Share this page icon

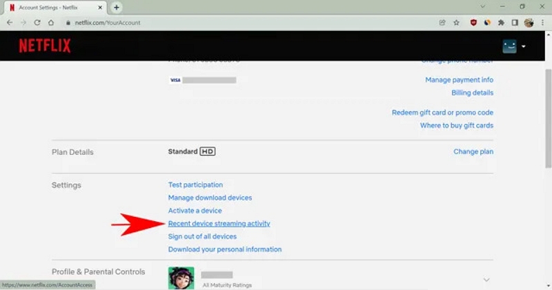pos(442,23)
